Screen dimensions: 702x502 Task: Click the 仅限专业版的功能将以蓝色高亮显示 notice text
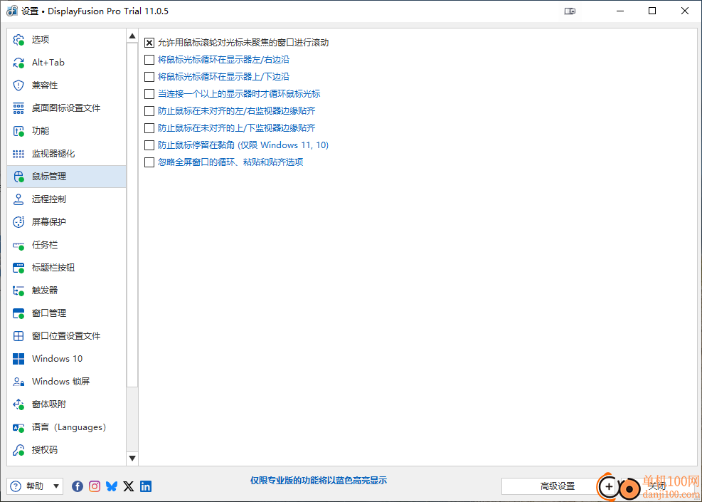tap(319, 481)
